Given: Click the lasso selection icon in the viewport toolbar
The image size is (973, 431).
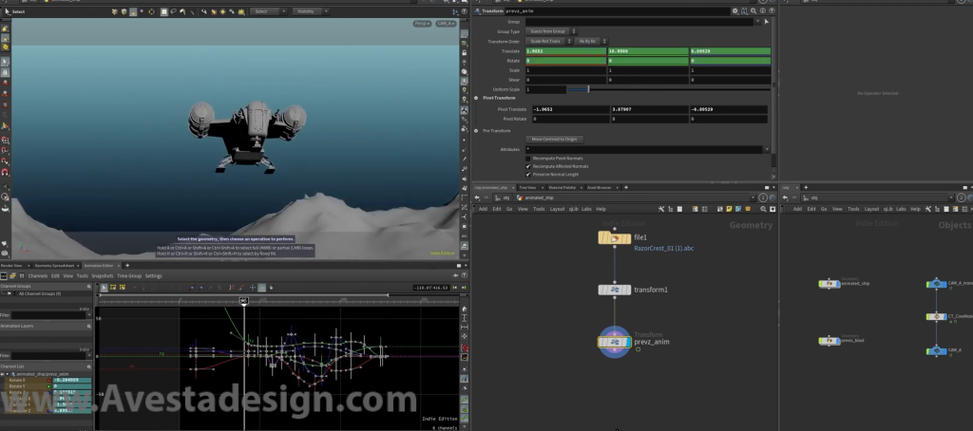Looking at the screenshot, I should click(173, 11).
